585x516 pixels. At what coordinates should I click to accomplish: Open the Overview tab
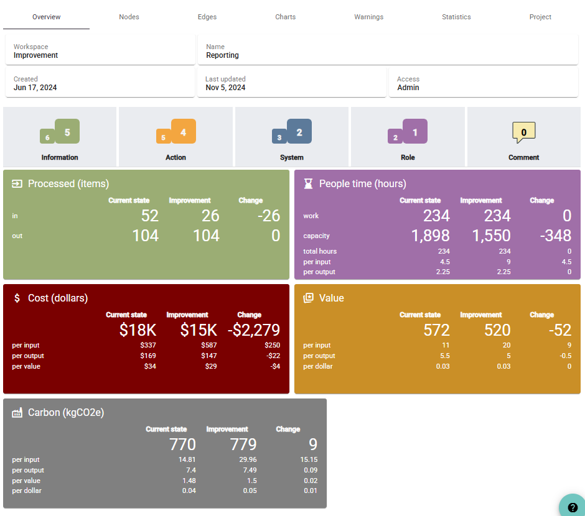[46, 17]
